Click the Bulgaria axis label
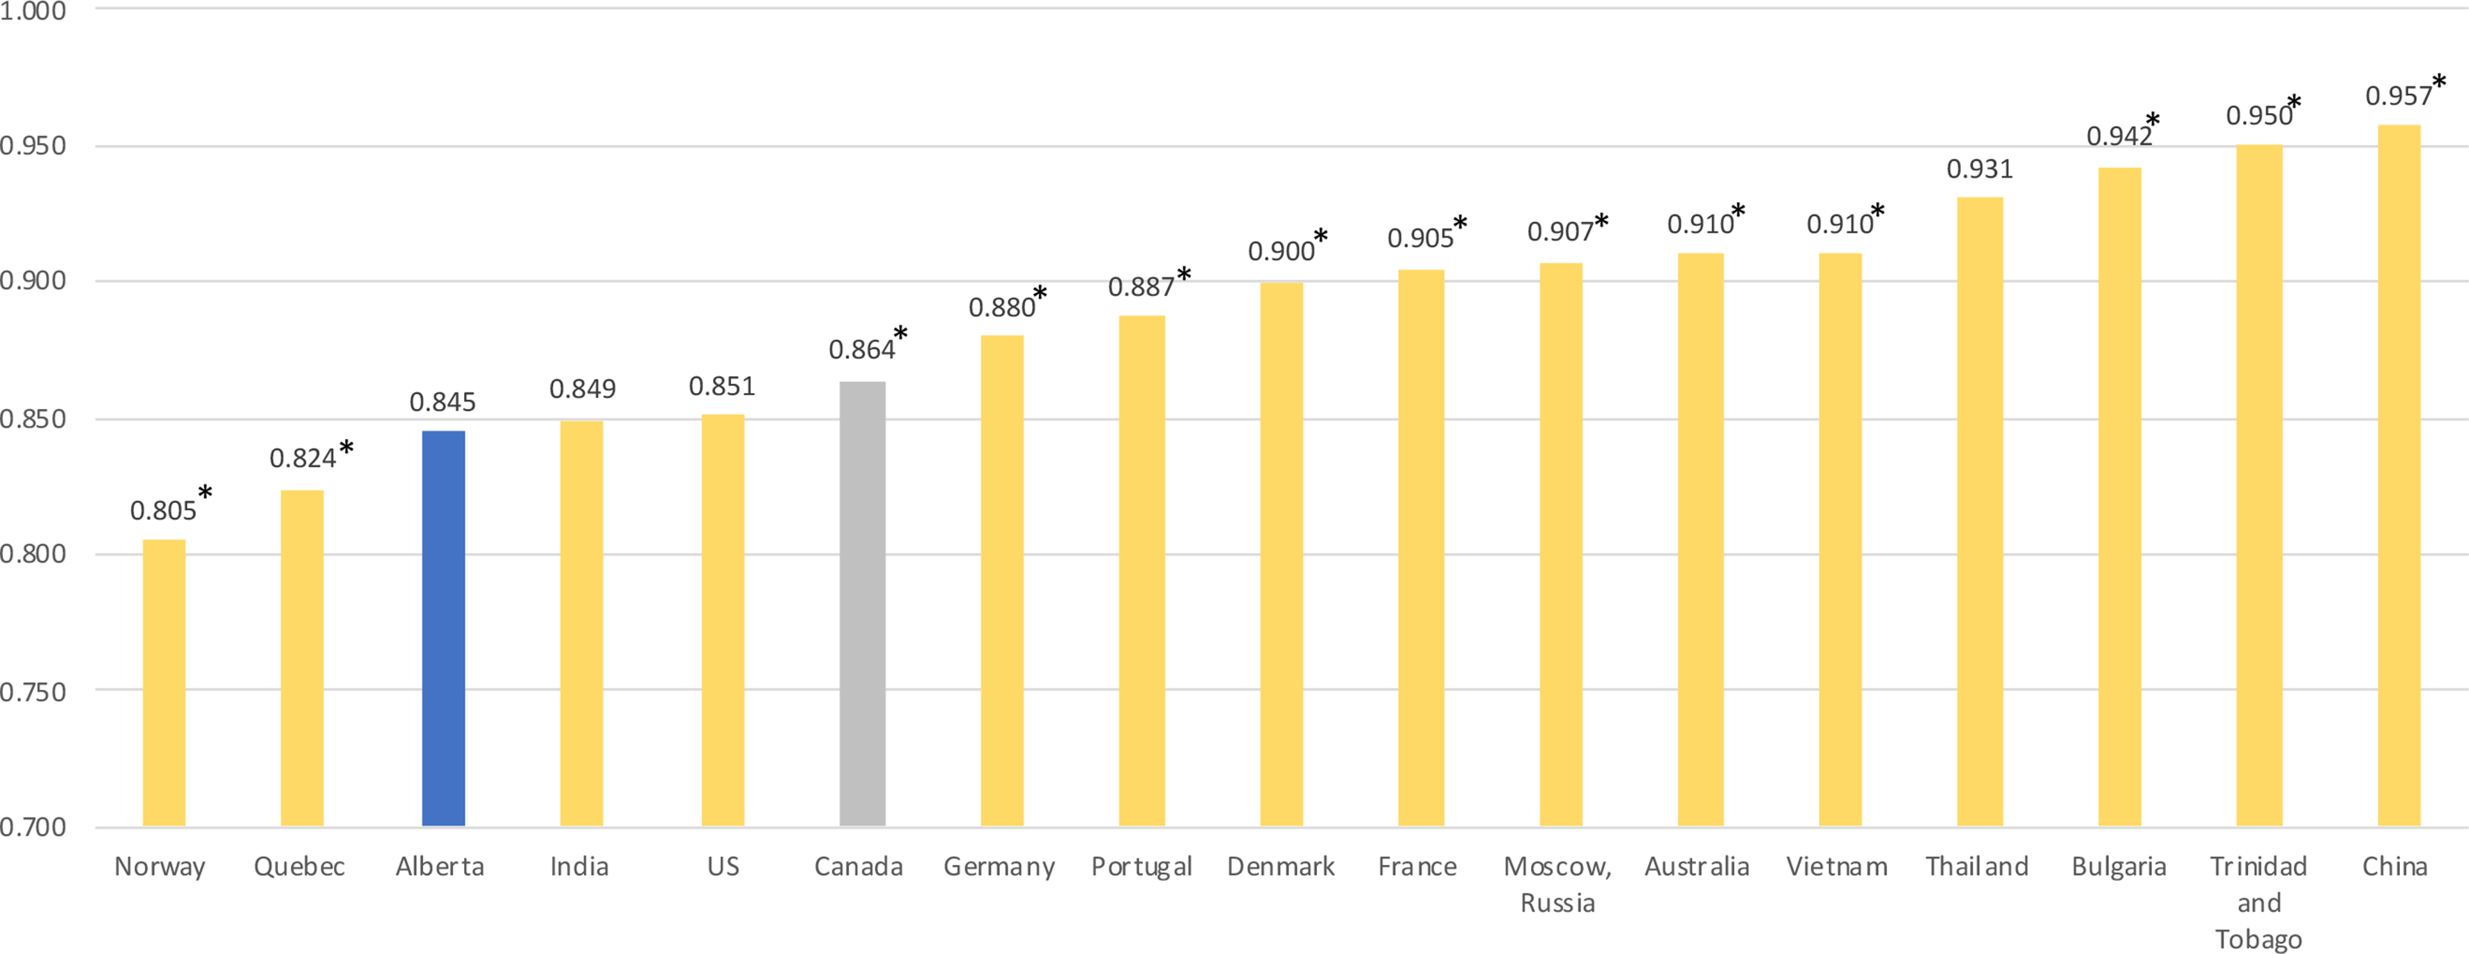2469x954 pixels. pyautogui.click(x=2118, y=867)
